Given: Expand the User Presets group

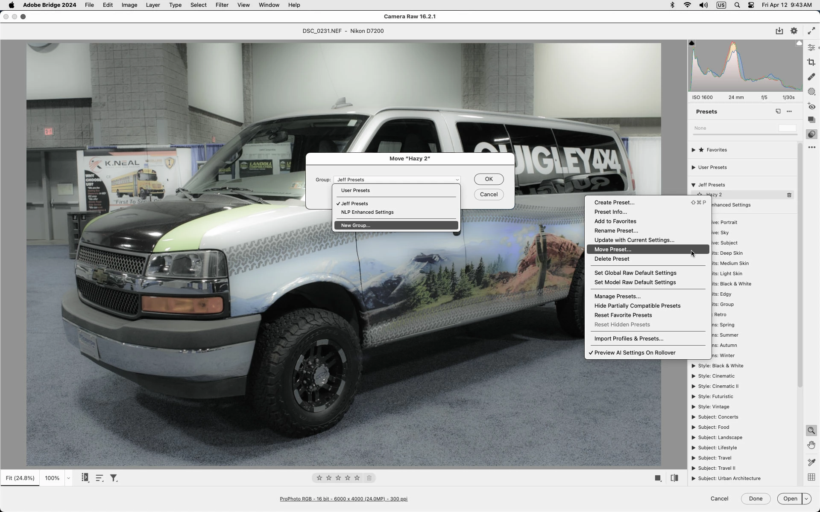Looking at the screenshot, I should click(x=694, y=167).
